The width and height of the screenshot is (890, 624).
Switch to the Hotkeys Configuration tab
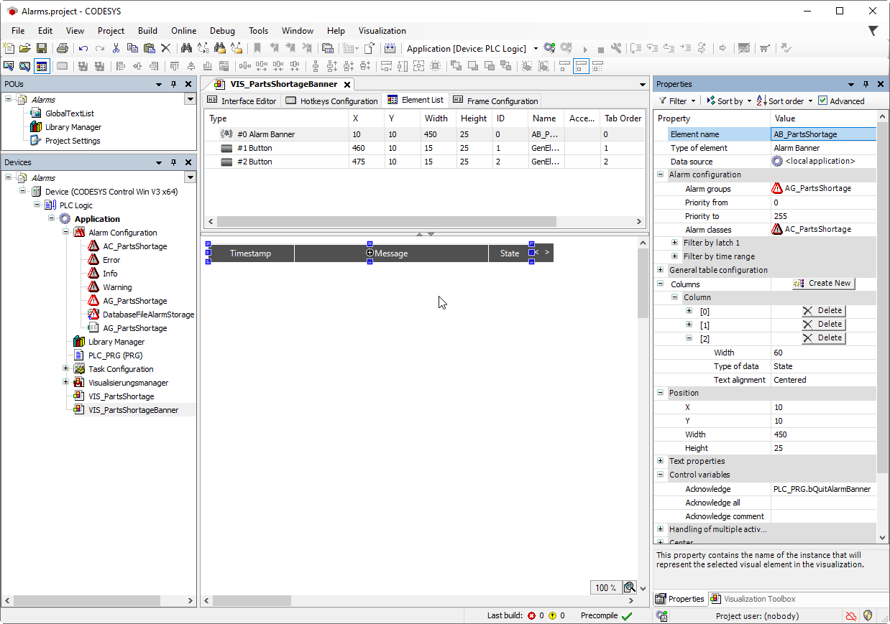click(x=331, y=101)
